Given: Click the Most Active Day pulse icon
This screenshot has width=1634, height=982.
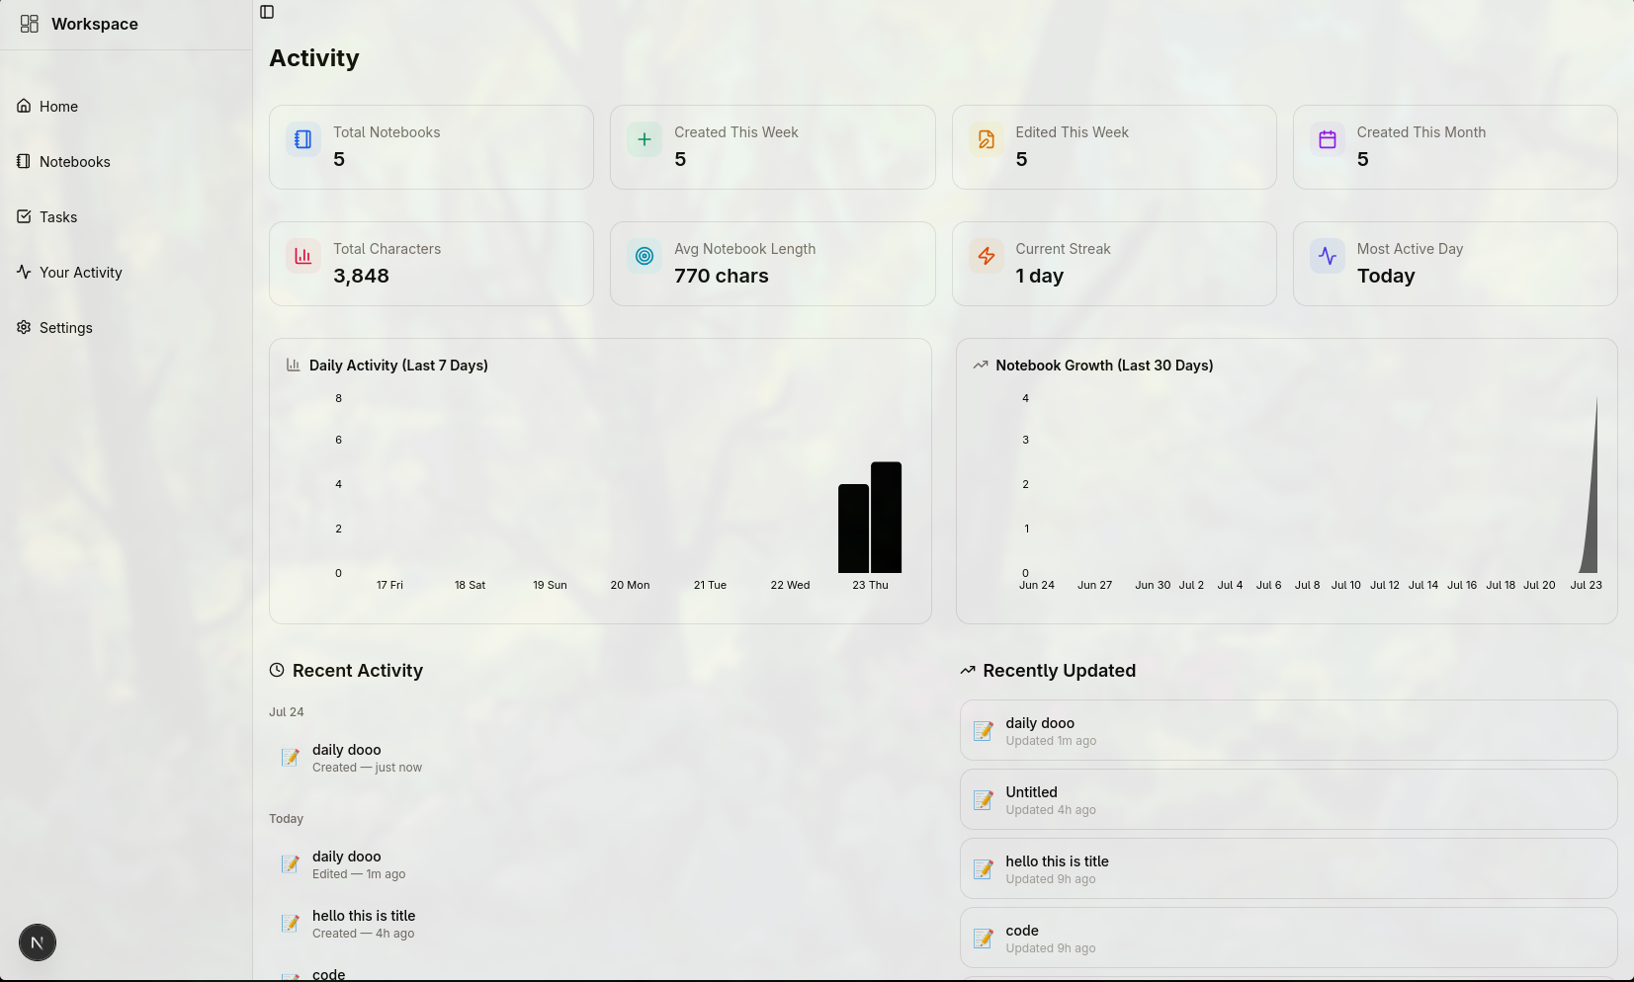Looking at the screenshot, I should click(x=1328, y=256).
